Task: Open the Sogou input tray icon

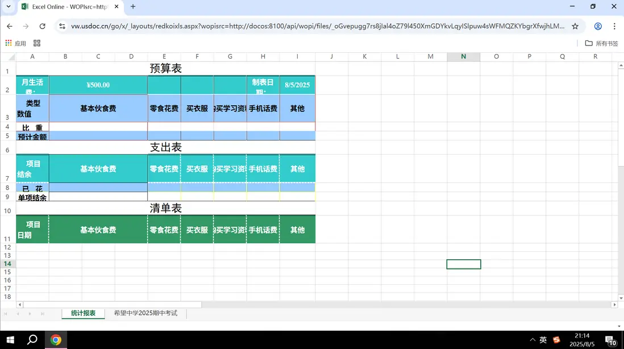Action: tap(555, 339)
